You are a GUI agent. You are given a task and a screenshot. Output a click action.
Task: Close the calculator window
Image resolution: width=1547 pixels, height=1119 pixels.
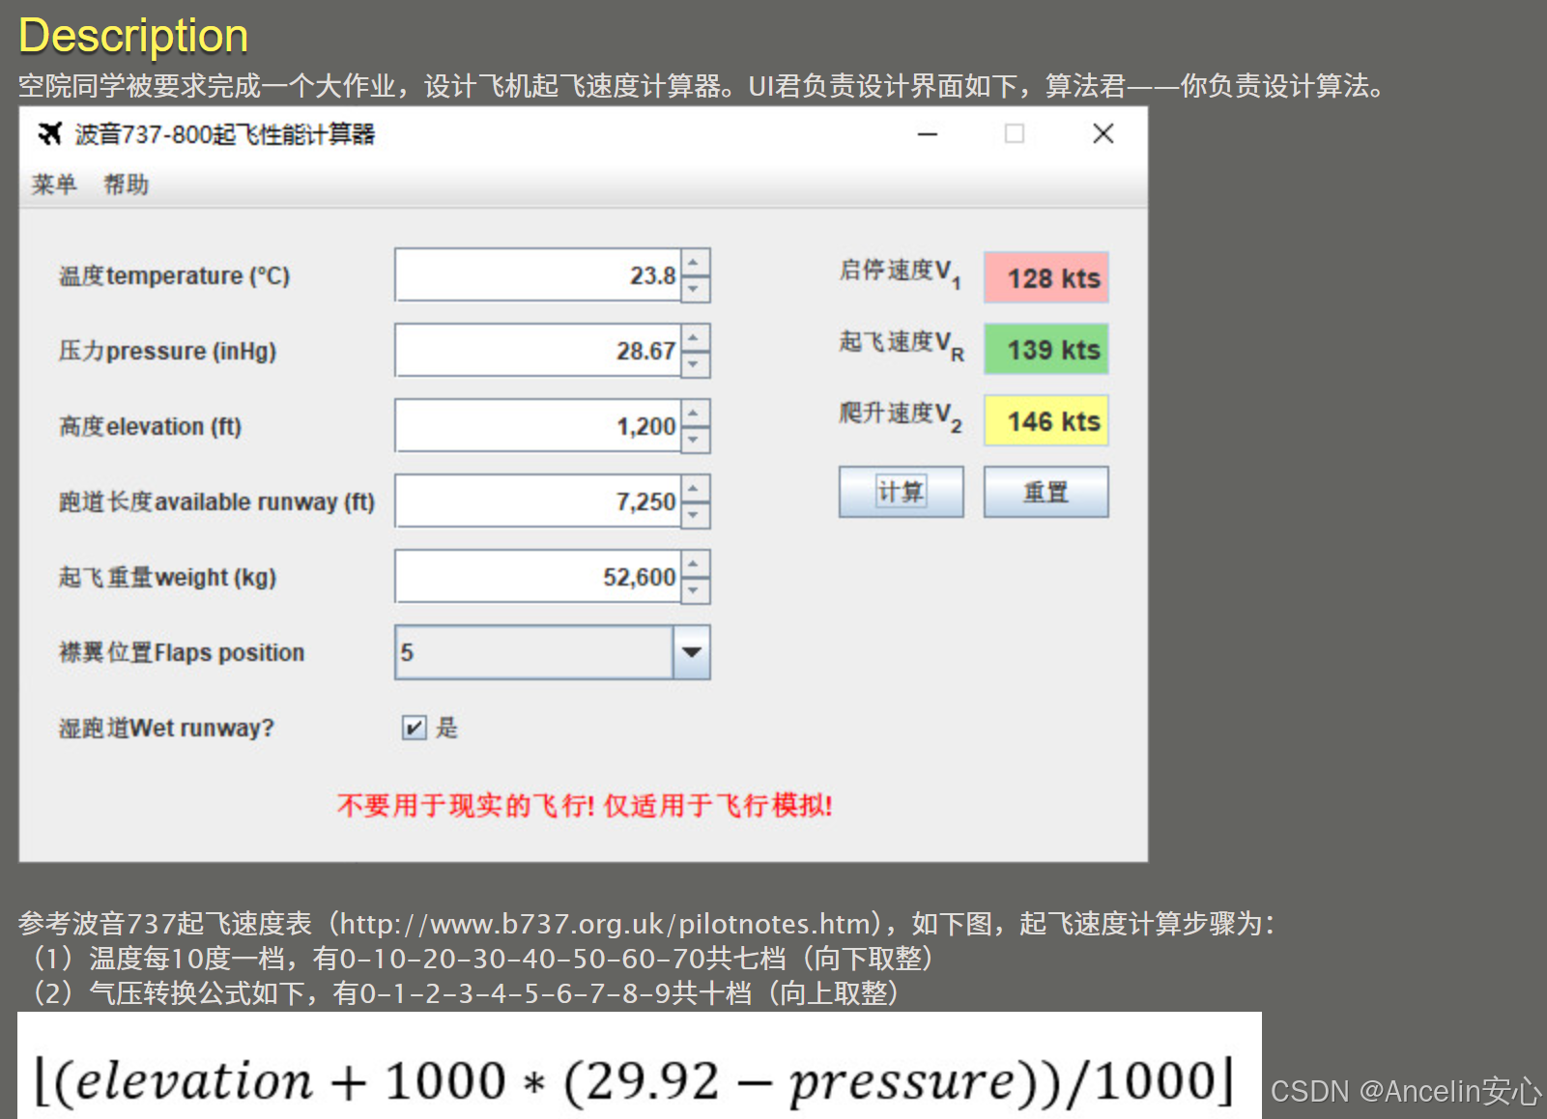pos(1103,133)
